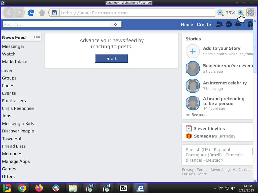This screenshot has height=193, width=258.
Task: Open Discover People link
Action: coord(18,131)
